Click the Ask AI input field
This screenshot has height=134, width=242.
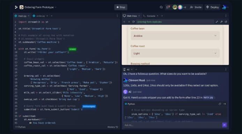coord(172,125)
